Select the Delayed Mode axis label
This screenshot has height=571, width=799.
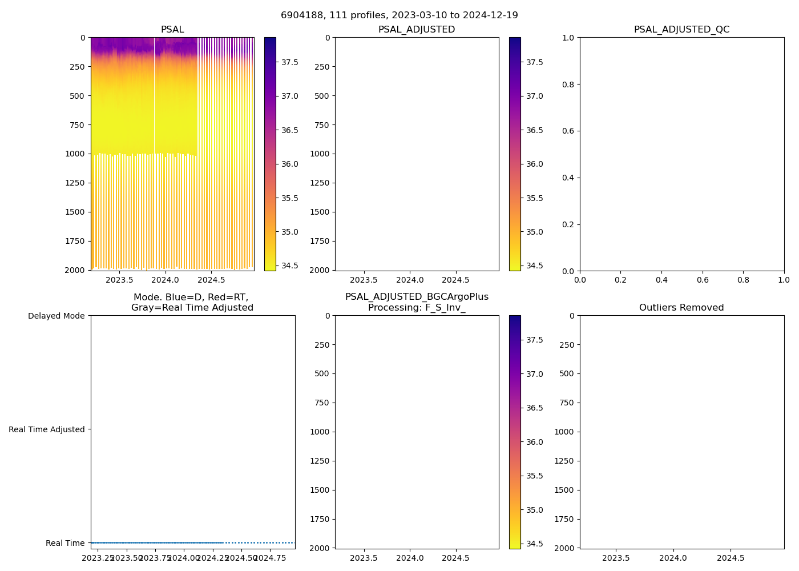pyautogui.click(x=56, y=316)
